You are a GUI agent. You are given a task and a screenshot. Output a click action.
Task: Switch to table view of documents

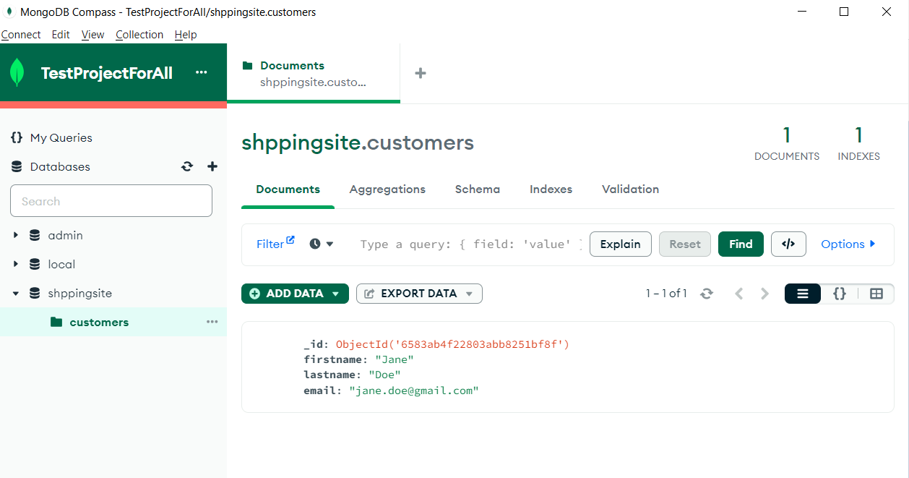click(876, 294)
